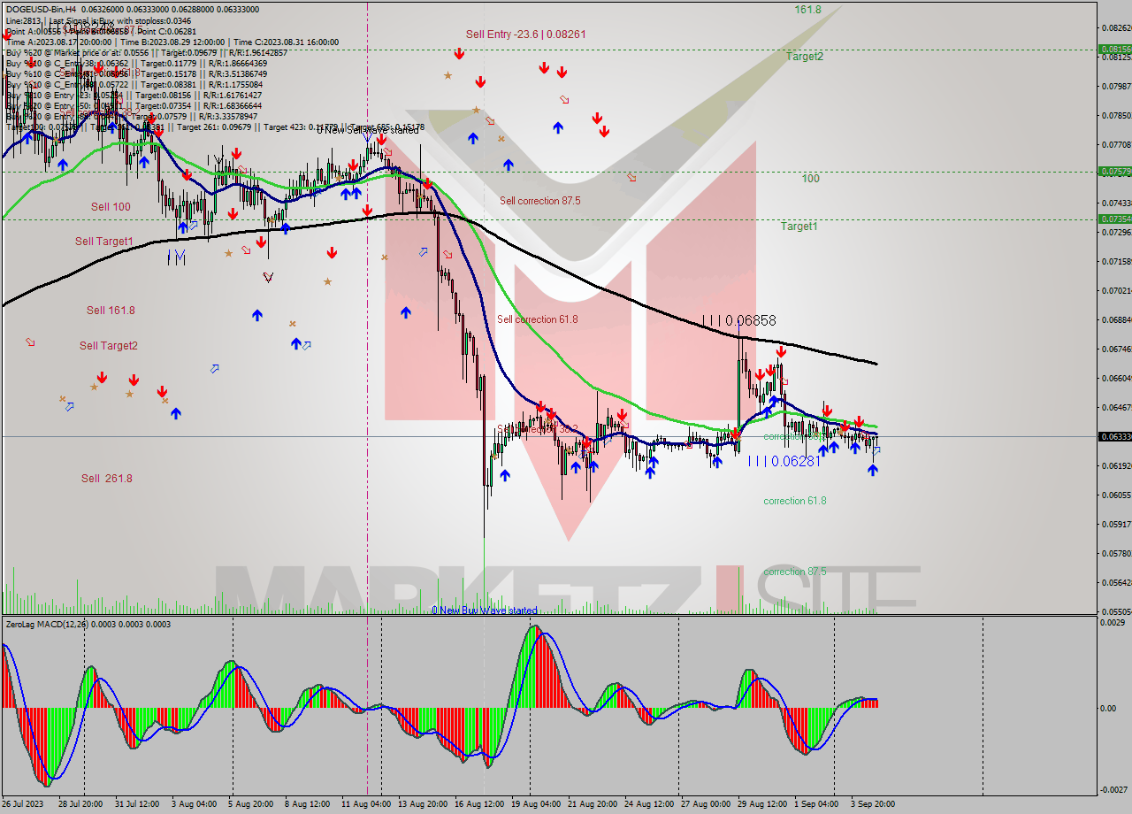
Task: Click the 'Sell correction 87.5' label
Action: (540, 201)
